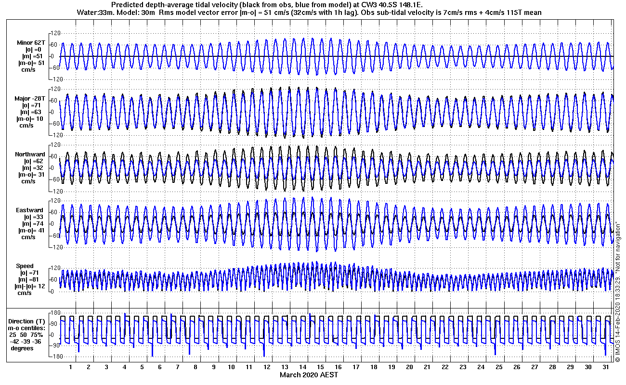Click "|m-o|= 51" in the Minor panel
The image size is (626, 385).
coord(30,63)
